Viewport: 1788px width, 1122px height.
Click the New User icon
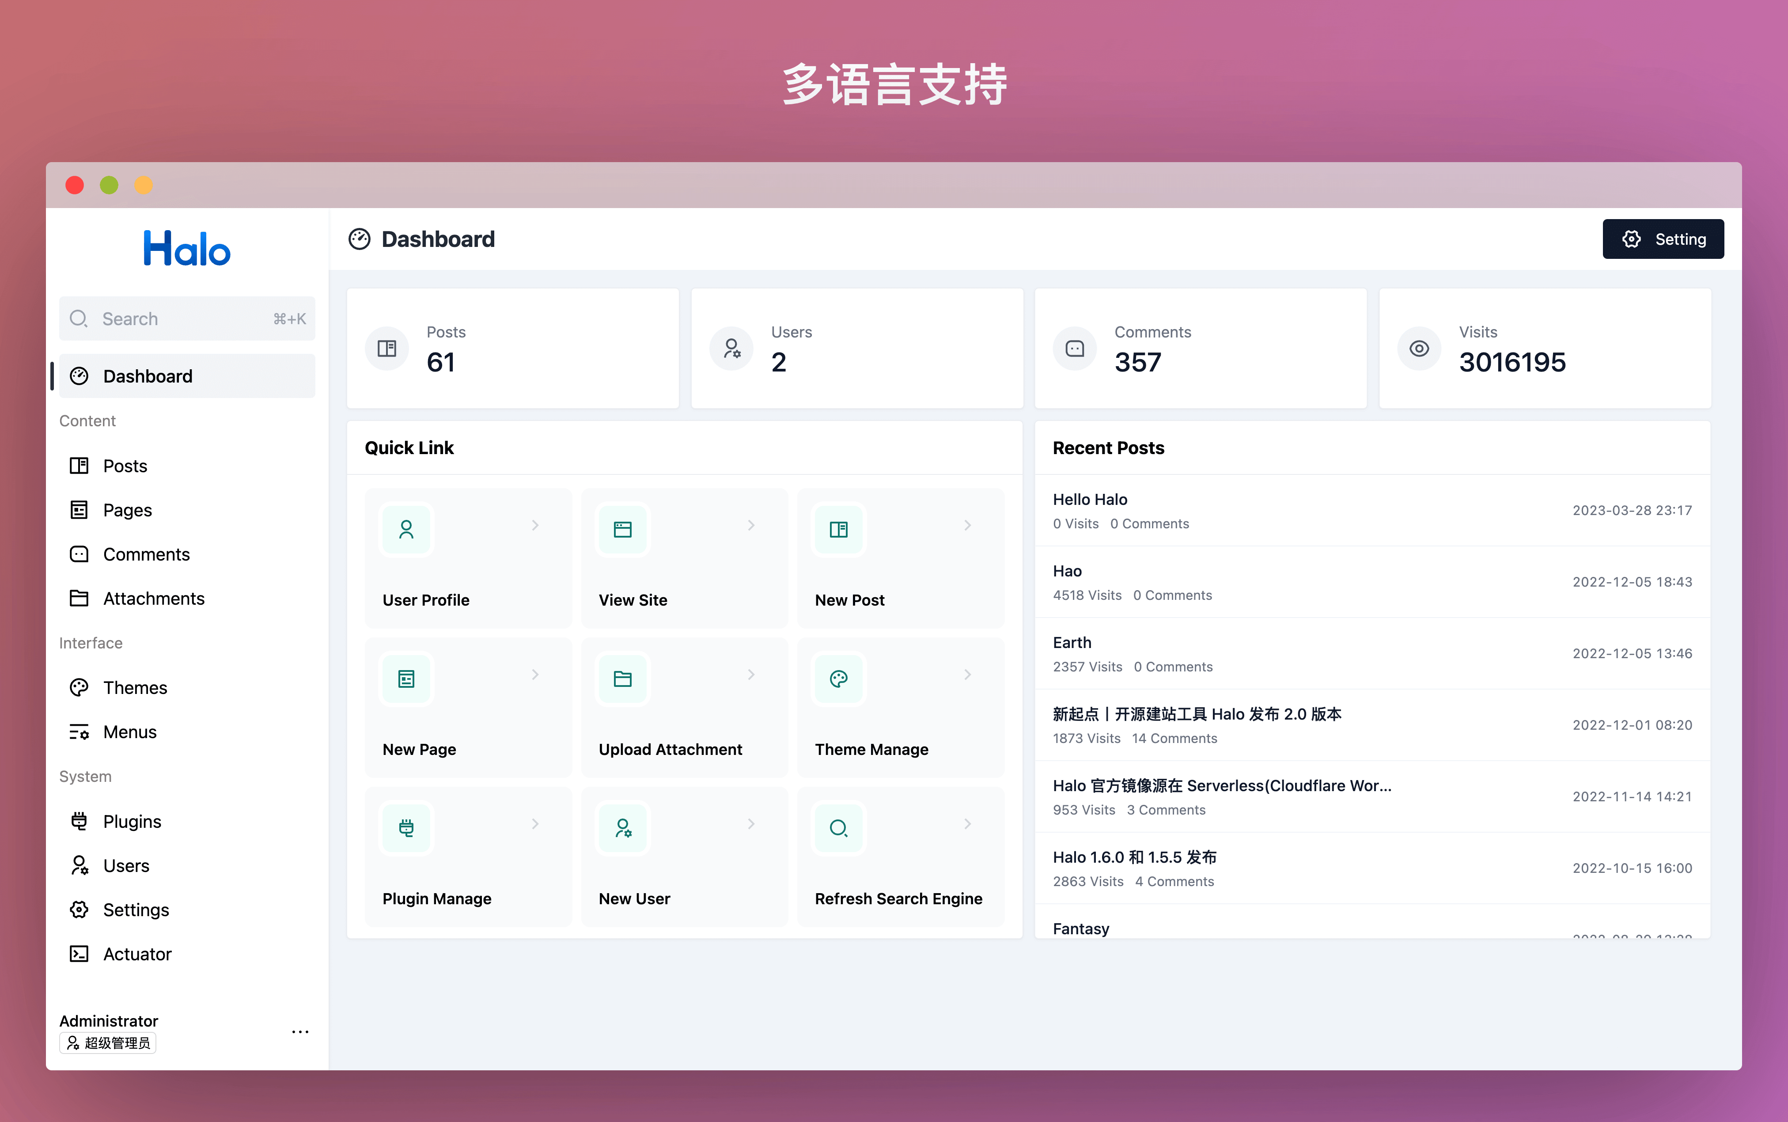(x=622, y=827)
